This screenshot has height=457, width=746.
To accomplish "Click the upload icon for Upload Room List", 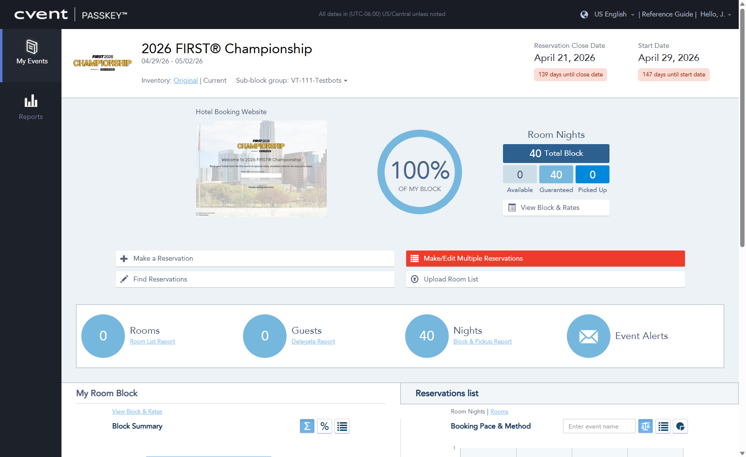I will tap(414, 279).
